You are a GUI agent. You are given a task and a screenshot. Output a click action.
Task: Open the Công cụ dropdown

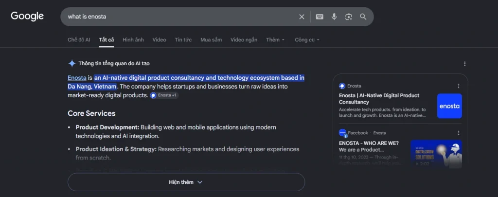tap(307, 40)
